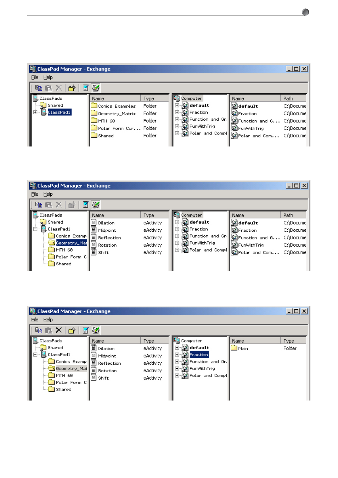338x478 pixels.
Task: Click Dilation eActivity icon in middle window
Action: tap(94, 223)
